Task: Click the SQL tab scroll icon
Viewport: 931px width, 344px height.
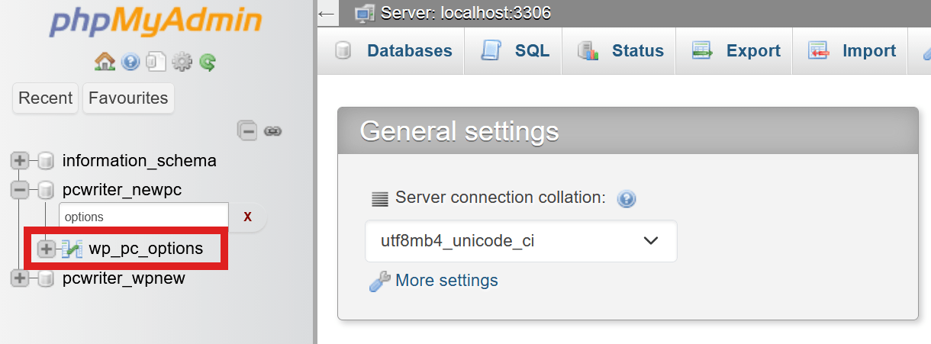Action: (x=490, y=51)
